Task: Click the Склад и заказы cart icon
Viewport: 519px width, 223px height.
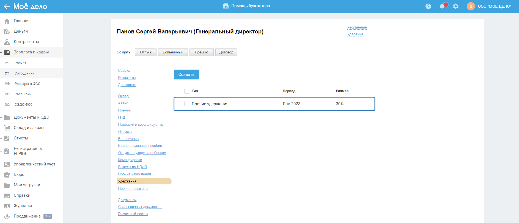Action: click(7, 128)
